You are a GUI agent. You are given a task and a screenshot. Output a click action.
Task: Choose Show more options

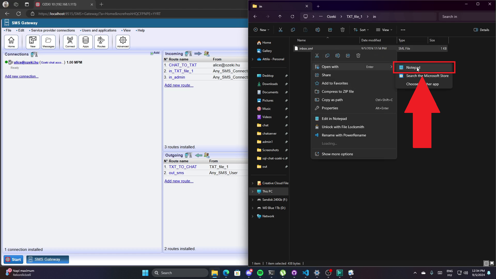354,154
